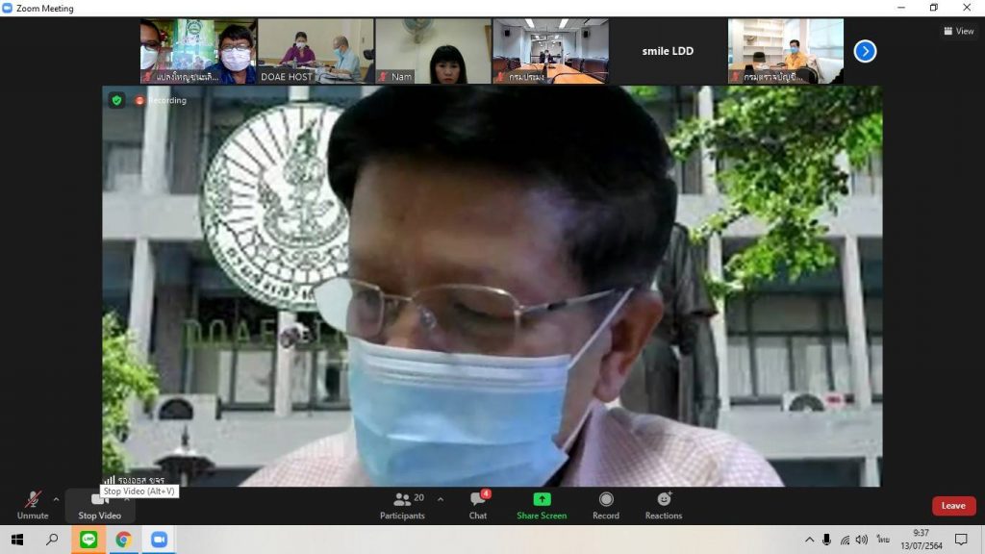Screen dimensions: 985x554
Task: Open LINE from the taskbar
Action: click(88, 540)
